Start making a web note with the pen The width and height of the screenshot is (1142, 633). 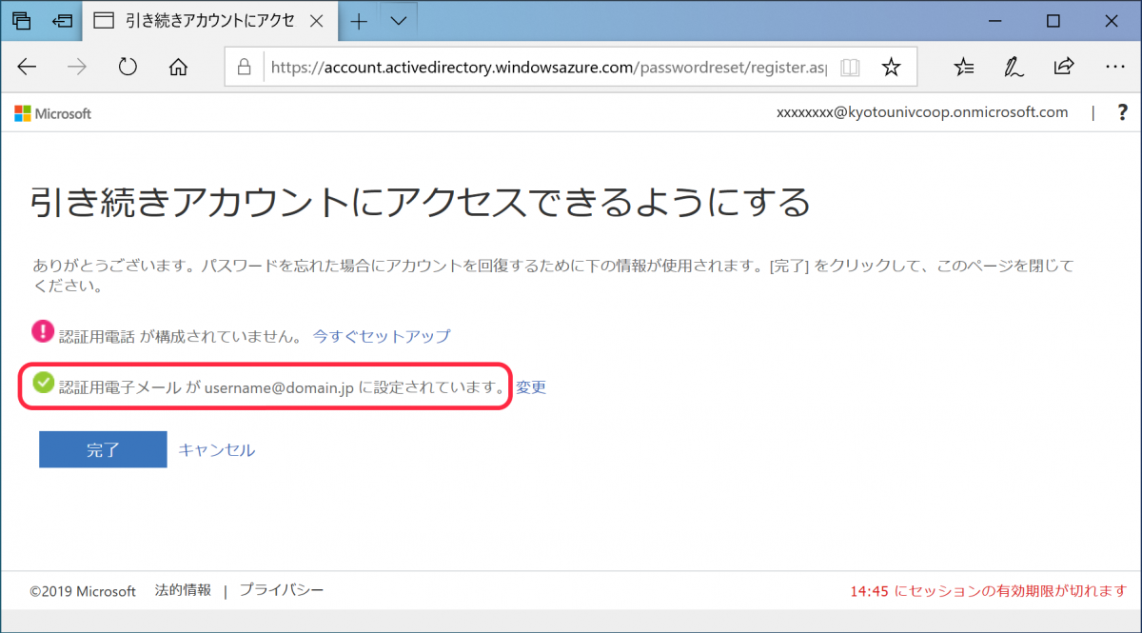pos(1014,67)
